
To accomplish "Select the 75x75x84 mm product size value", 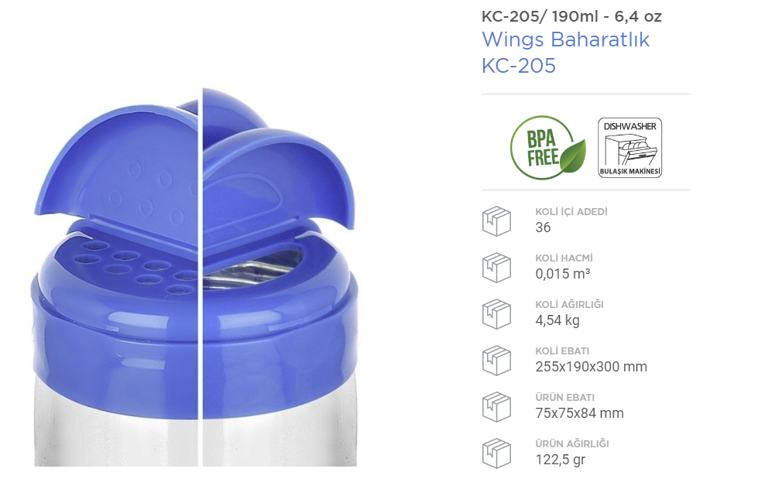I will tap(579, 413).
